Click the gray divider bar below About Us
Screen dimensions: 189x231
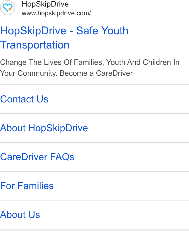tap(94, 230)
